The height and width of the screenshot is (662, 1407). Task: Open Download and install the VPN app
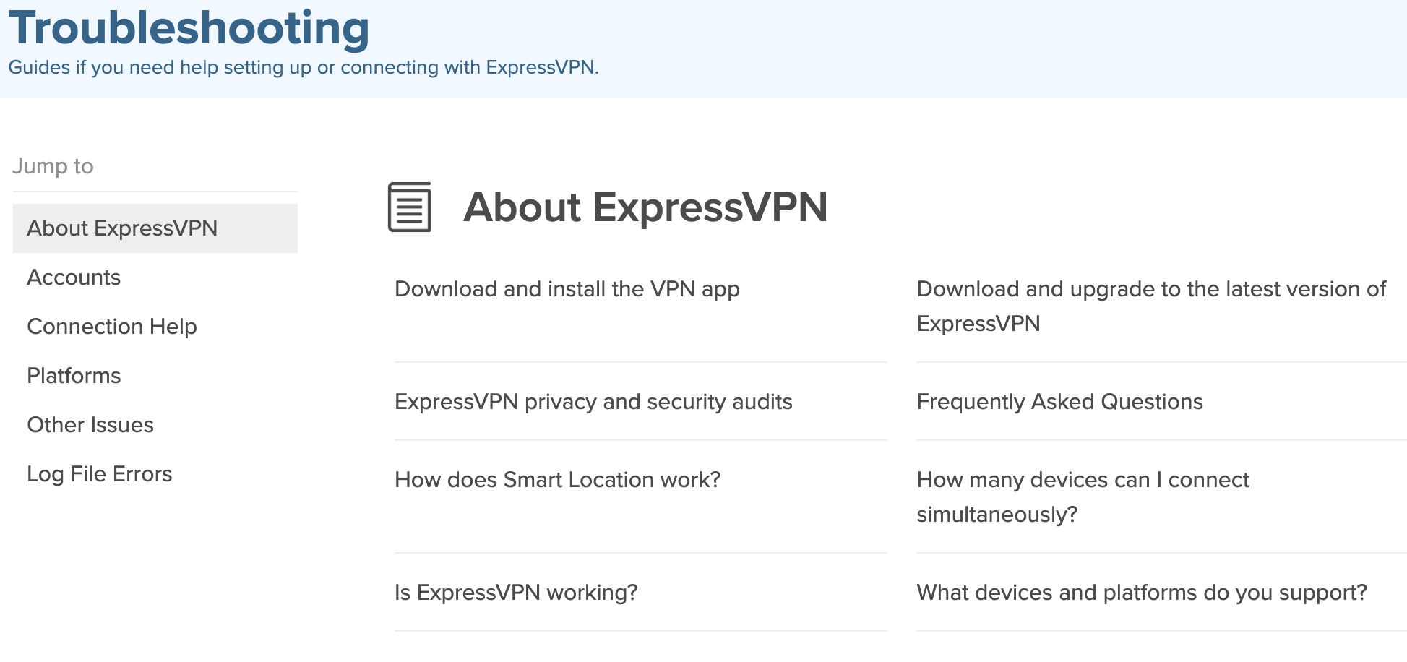(x=567, y=289)
